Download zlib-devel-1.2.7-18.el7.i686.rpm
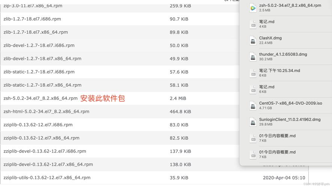The width and height of the screenshot is (332, 187). [x=39, y=45]
